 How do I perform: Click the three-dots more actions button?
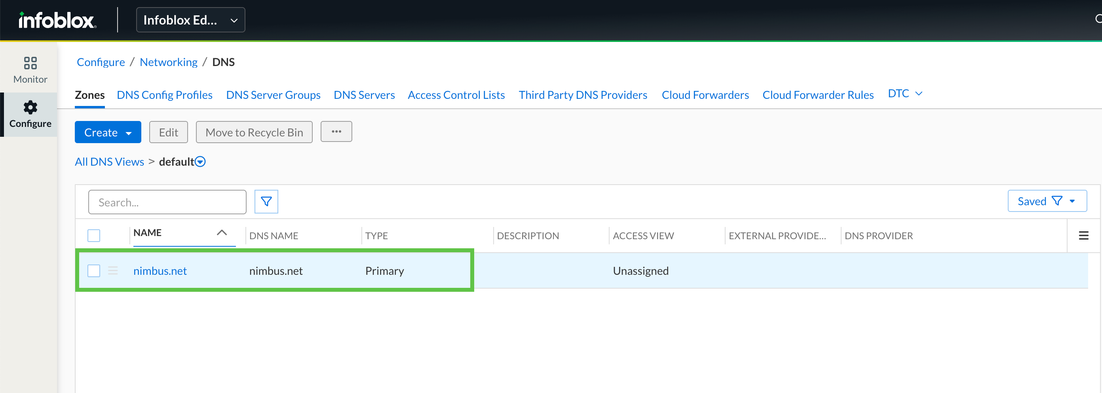point(336,132)
